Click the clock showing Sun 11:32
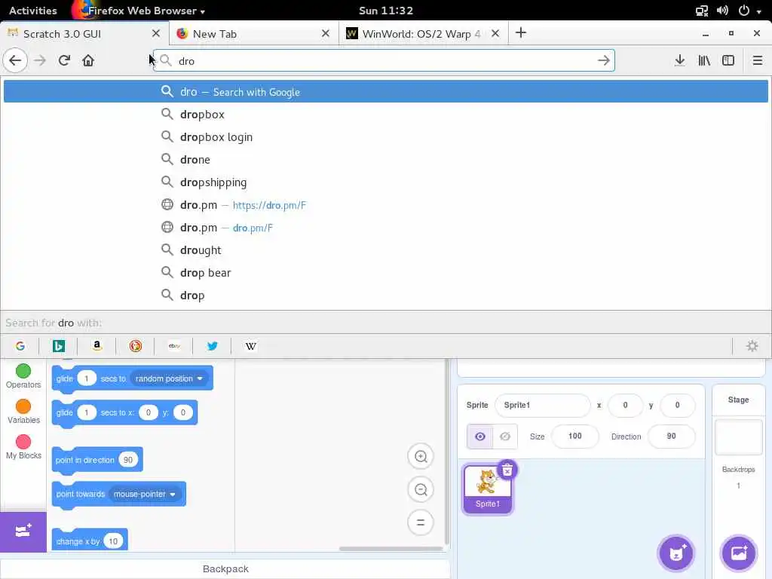The height and width of the screenshot is (579, 772). click(x=386, y=11)
